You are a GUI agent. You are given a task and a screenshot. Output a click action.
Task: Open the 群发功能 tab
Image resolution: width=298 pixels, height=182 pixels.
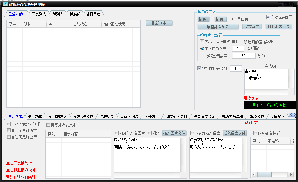click(x=35, y=117)
